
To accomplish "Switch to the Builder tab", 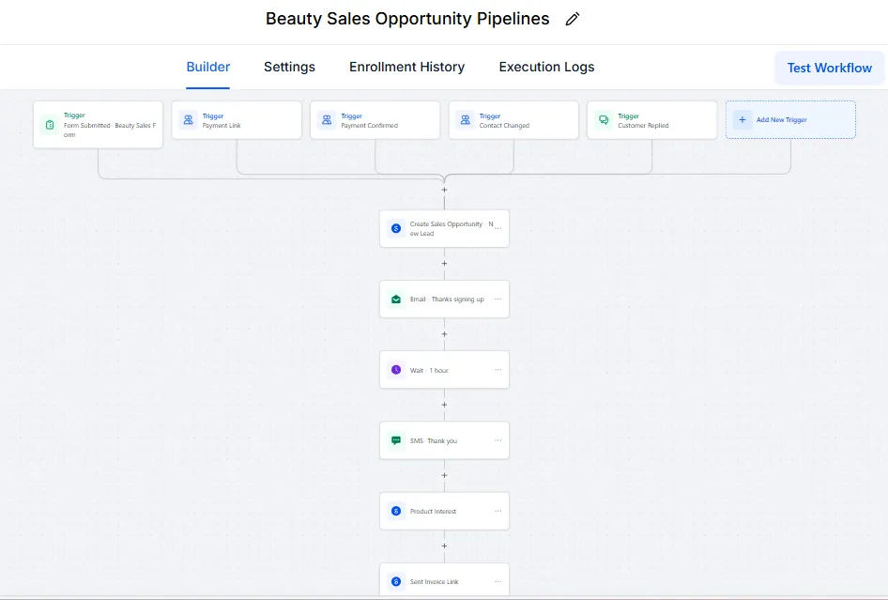I will tap(207, 67).
